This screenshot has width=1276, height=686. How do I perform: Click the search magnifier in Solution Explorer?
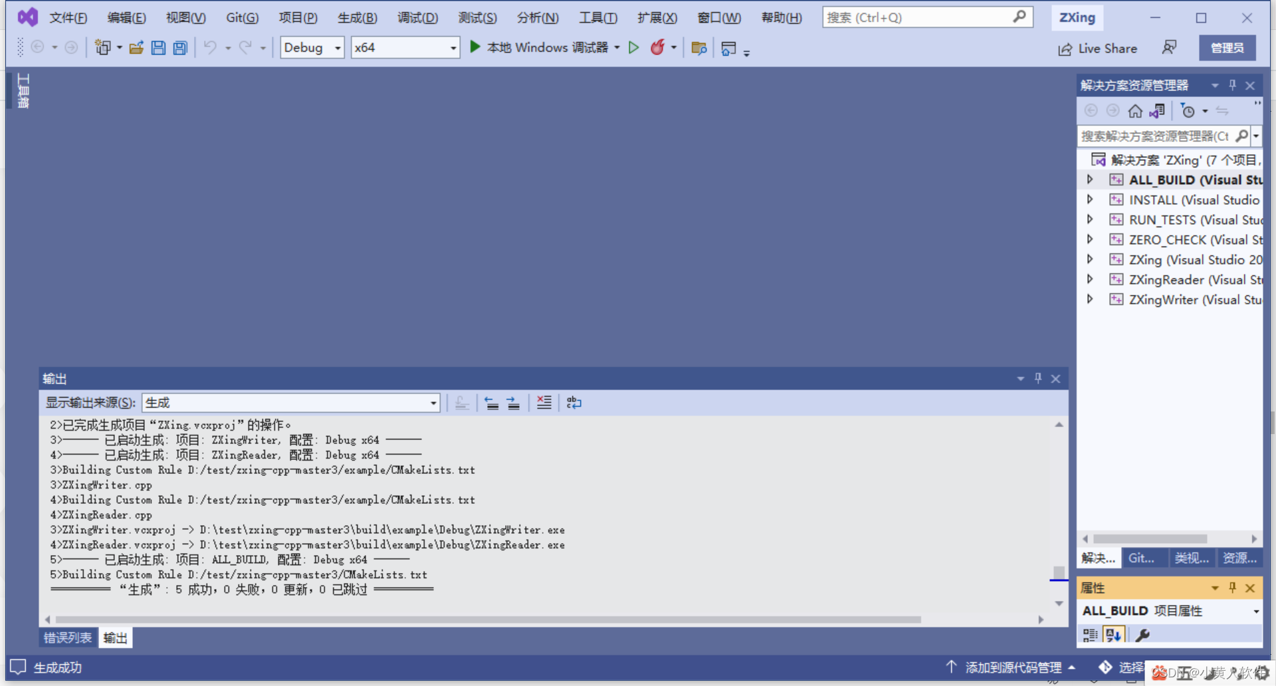1241,136
